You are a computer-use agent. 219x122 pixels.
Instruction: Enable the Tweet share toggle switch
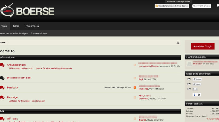pos(189,84)
